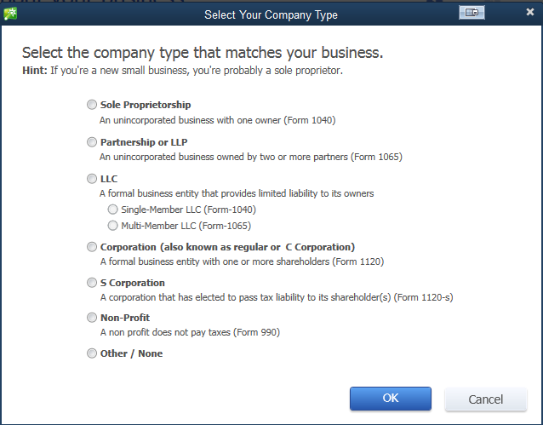The height and width of the screenshot is (425, 543).
Task: Click the Corporation (C Corporation) label text
Action: click(x=227, y=247)
